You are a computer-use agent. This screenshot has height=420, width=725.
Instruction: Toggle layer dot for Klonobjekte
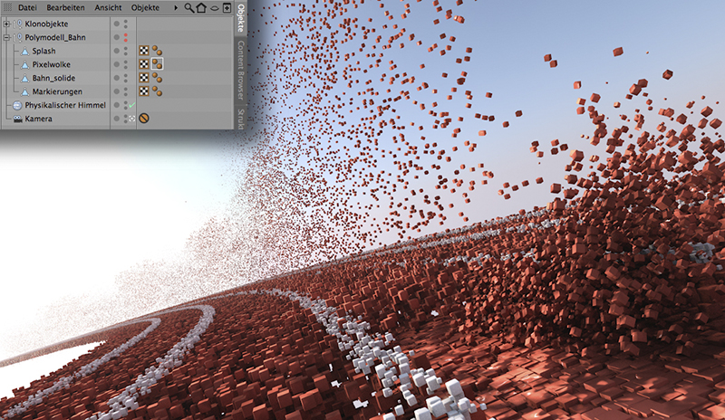117,24
